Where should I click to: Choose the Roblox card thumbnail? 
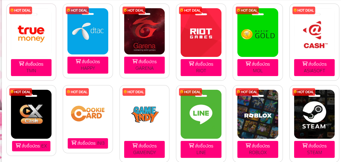tap(258, 114)
